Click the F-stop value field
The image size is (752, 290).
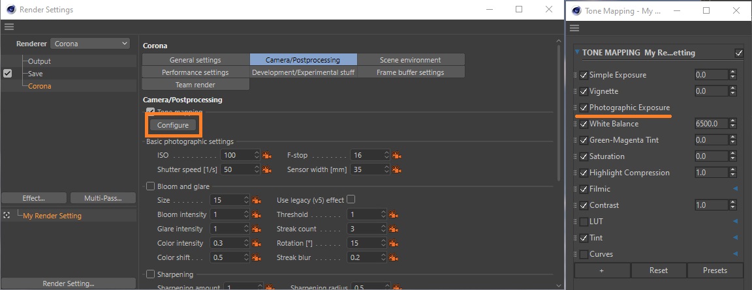click(x=367, y=155)
